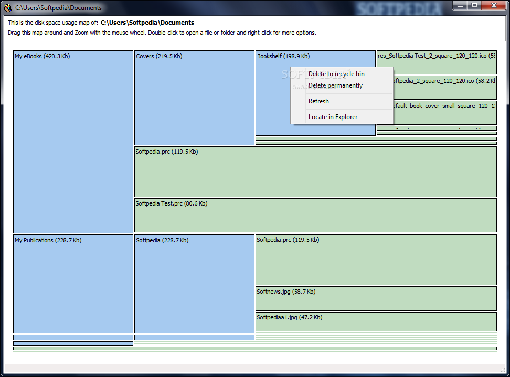The width and height of the screenshot is (510, 377).
Task: Click res_Softpedia Test_2_square_120_120.ico block
Action: [437, 62]
